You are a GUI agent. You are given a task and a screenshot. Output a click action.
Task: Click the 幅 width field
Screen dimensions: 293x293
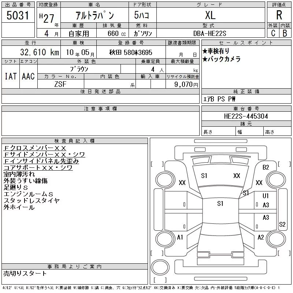249,132
